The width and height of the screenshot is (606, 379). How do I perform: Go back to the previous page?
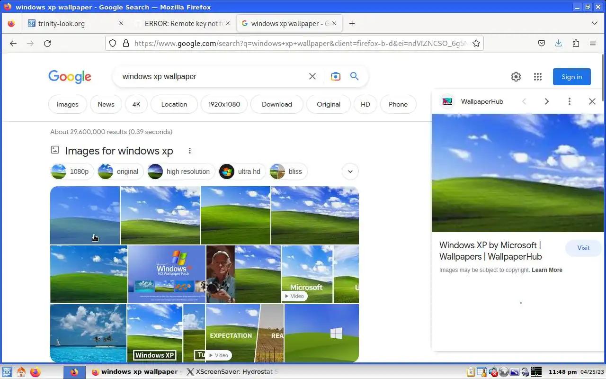13,43
